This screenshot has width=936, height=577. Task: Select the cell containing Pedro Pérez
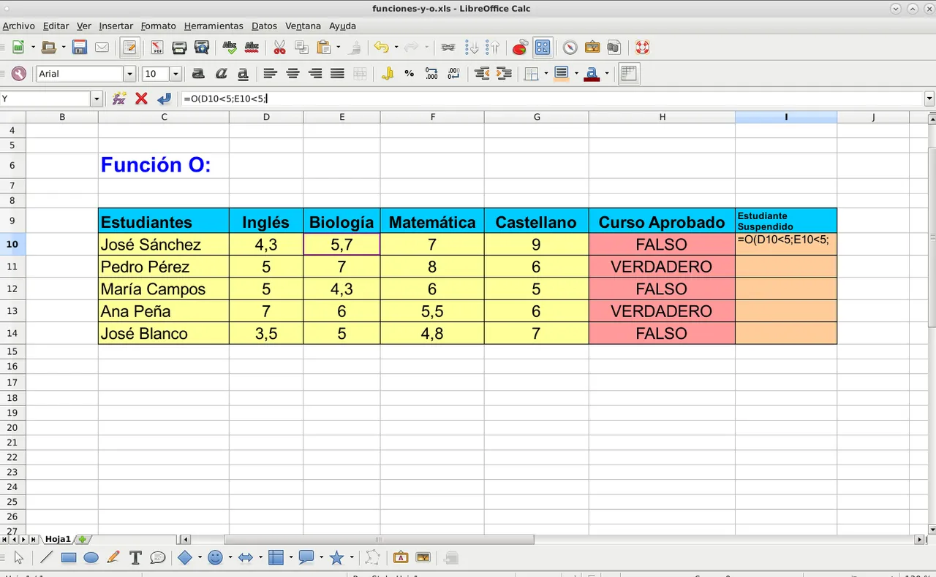[x=163, y=267]
